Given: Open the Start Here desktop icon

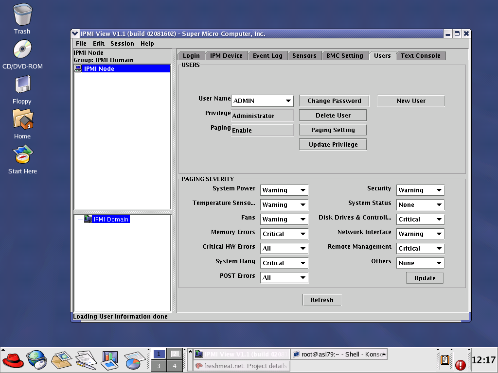Looking at the screenshot, I should (x=23, y=154).
